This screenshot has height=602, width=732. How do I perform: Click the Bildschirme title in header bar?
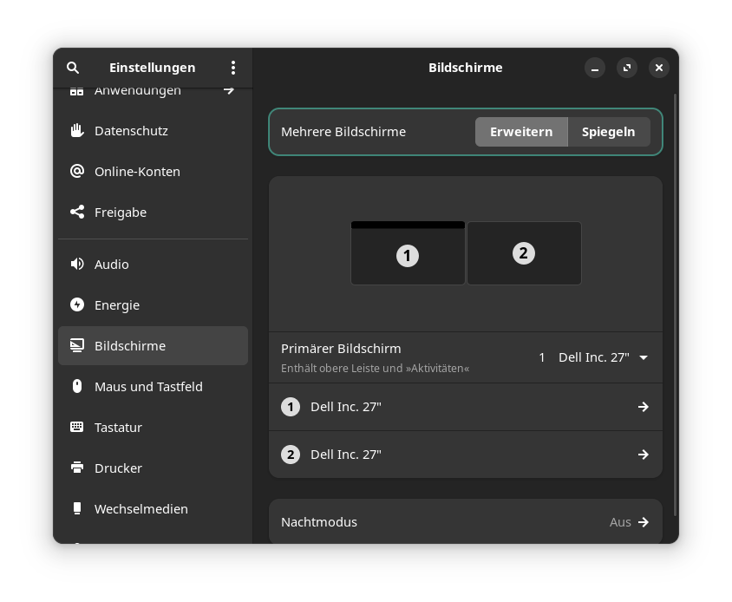[466, 68]
